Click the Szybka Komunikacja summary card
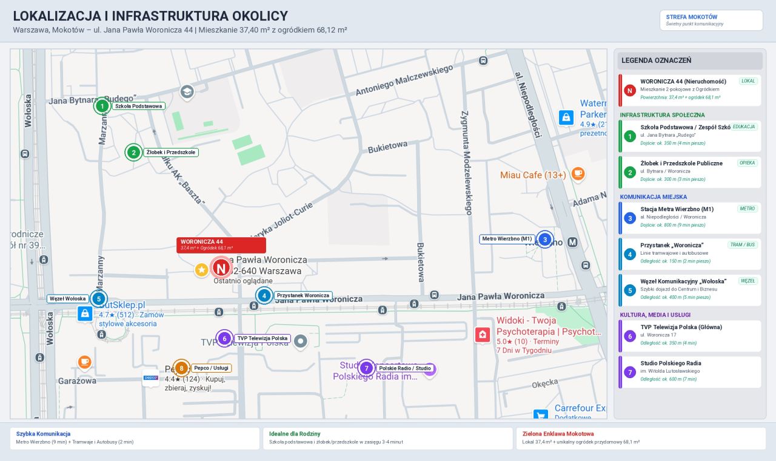Viewport: 776px width, 461px height. click(x=135, y=439)
